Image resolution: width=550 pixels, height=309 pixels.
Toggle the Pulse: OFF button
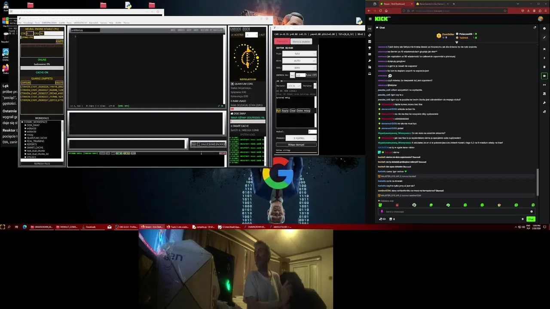(311, 75)
